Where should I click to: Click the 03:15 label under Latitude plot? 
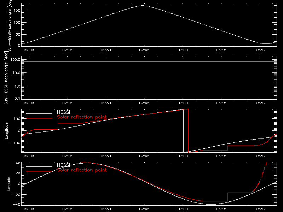[221, 209]
